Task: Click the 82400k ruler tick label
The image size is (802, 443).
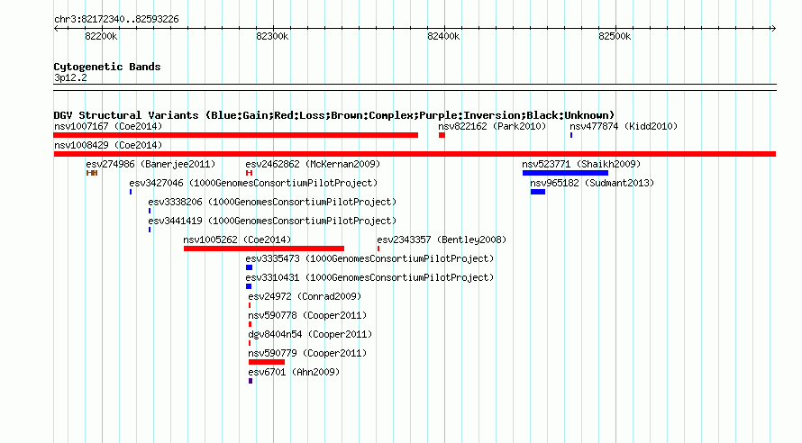Action: pos(443,36)
